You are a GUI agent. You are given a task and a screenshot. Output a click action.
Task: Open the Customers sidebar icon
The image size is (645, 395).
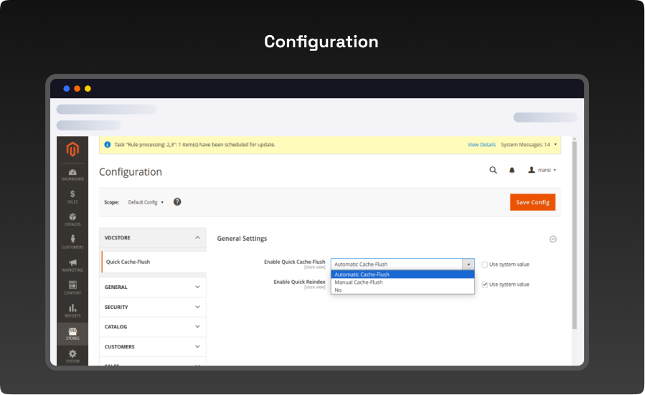click(x=72, y=242)
